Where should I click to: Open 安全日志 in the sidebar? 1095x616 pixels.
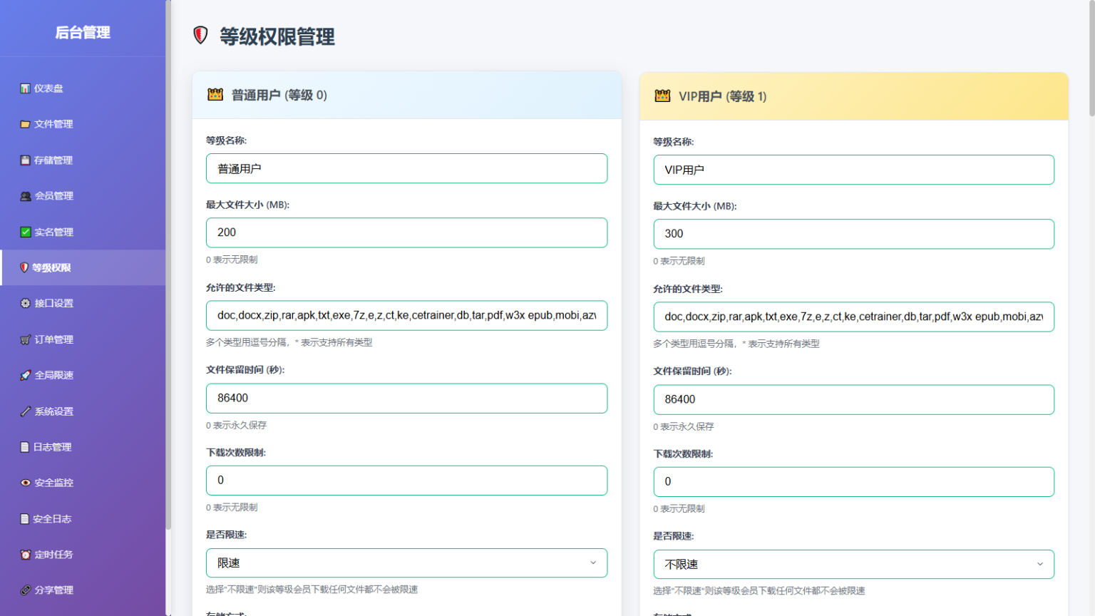[52, 519]
